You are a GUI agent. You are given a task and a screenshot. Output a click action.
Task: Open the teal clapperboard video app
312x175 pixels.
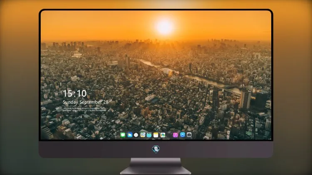click(x=149, y=135)
